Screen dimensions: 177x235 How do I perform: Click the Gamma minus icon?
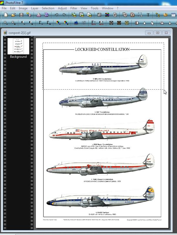pyautogui.click(x=41, y=23)
